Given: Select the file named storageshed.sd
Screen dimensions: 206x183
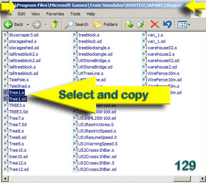Looking at the screenshot, I should [x=24, y=48].
